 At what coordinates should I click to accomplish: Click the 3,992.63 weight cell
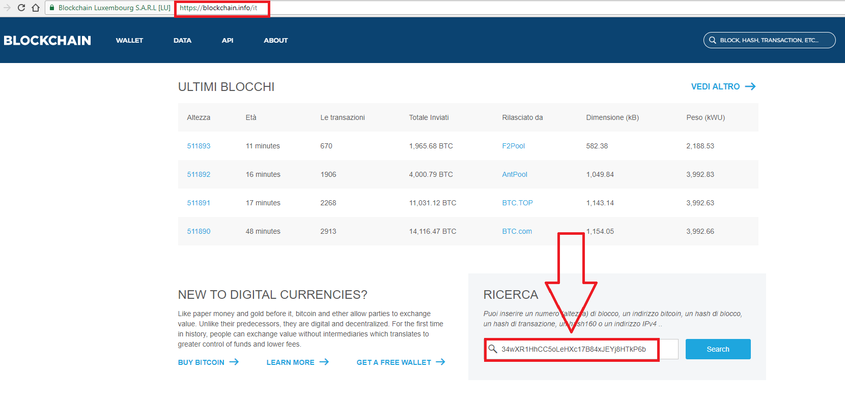(700, 203)
